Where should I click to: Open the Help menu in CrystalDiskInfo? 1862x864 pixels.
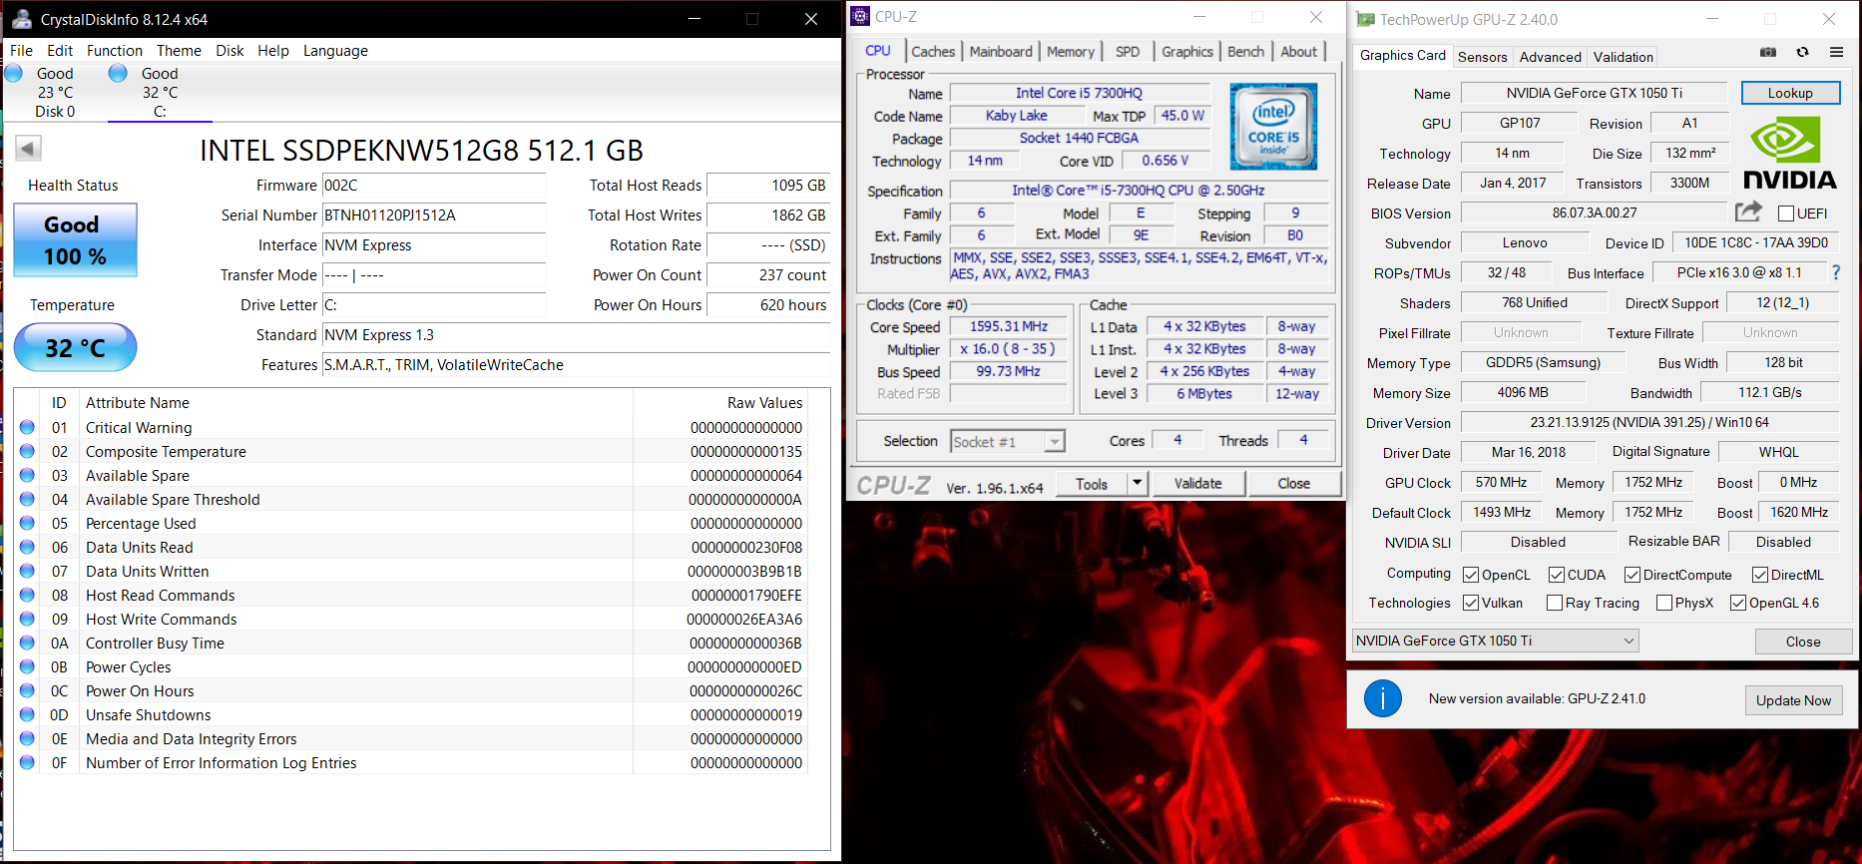click(272, 50)
